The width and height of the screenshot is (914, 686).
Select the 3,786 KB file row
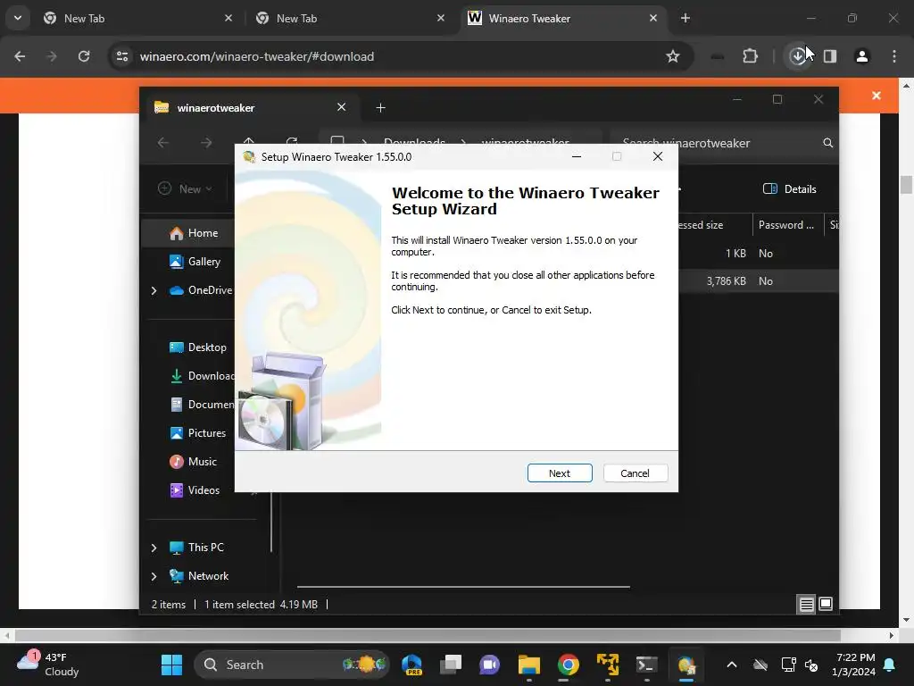pos(759,281)
